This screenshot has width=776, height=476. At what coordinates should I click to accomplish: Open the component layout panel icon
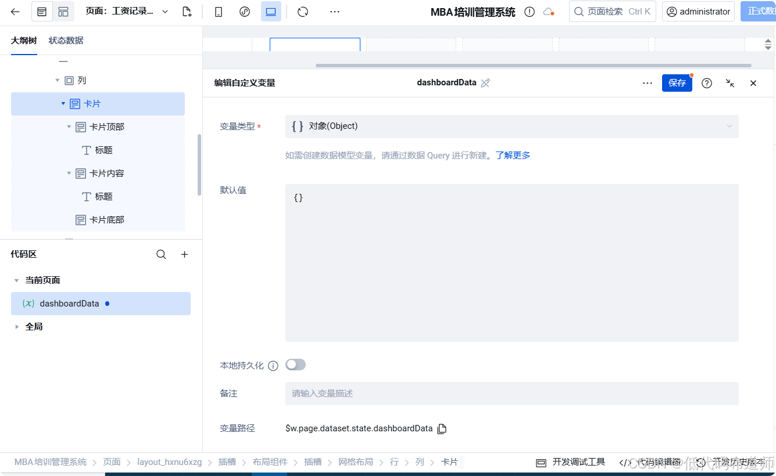[x=63, y=12]
